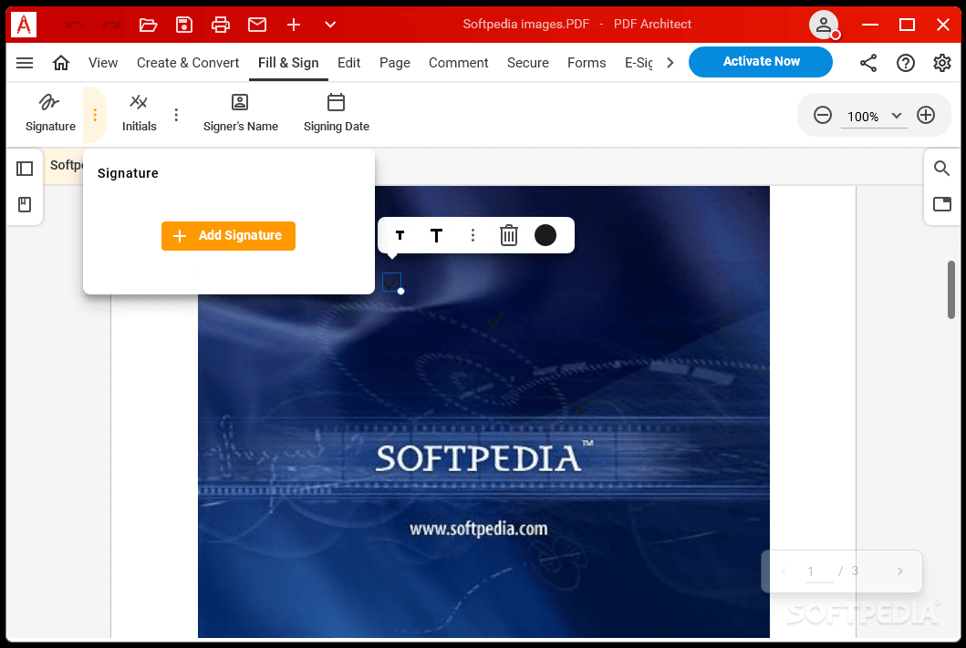Undo the last action

75,25
